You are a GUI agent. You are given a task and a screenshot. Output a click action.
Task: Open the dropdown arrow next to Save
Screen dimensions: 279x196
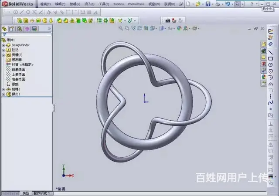pos(213,4)
